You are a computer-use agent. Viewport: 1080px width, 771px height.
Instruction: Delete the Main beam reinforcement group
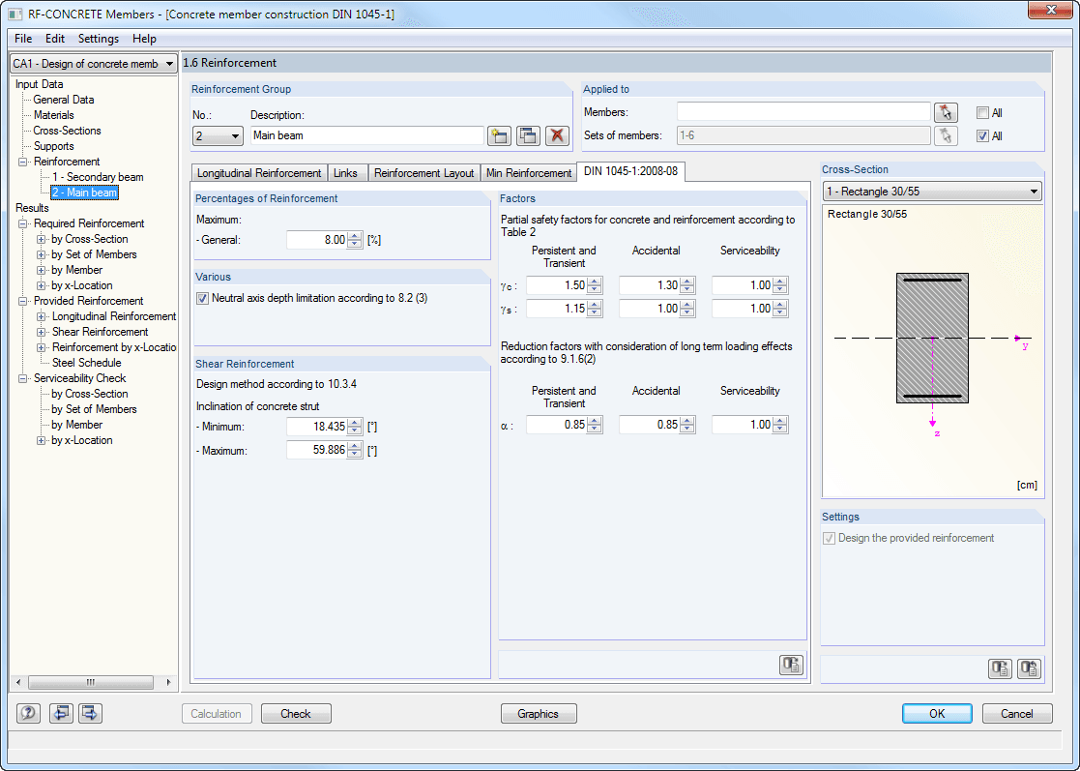557,135
